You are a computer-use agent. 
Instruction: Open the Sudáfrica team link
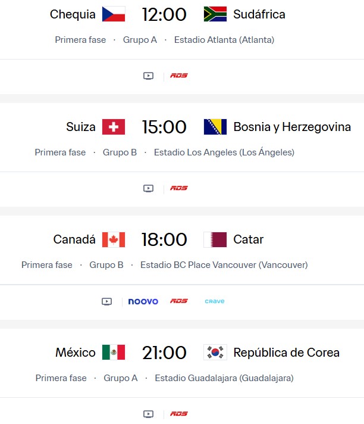259,14
